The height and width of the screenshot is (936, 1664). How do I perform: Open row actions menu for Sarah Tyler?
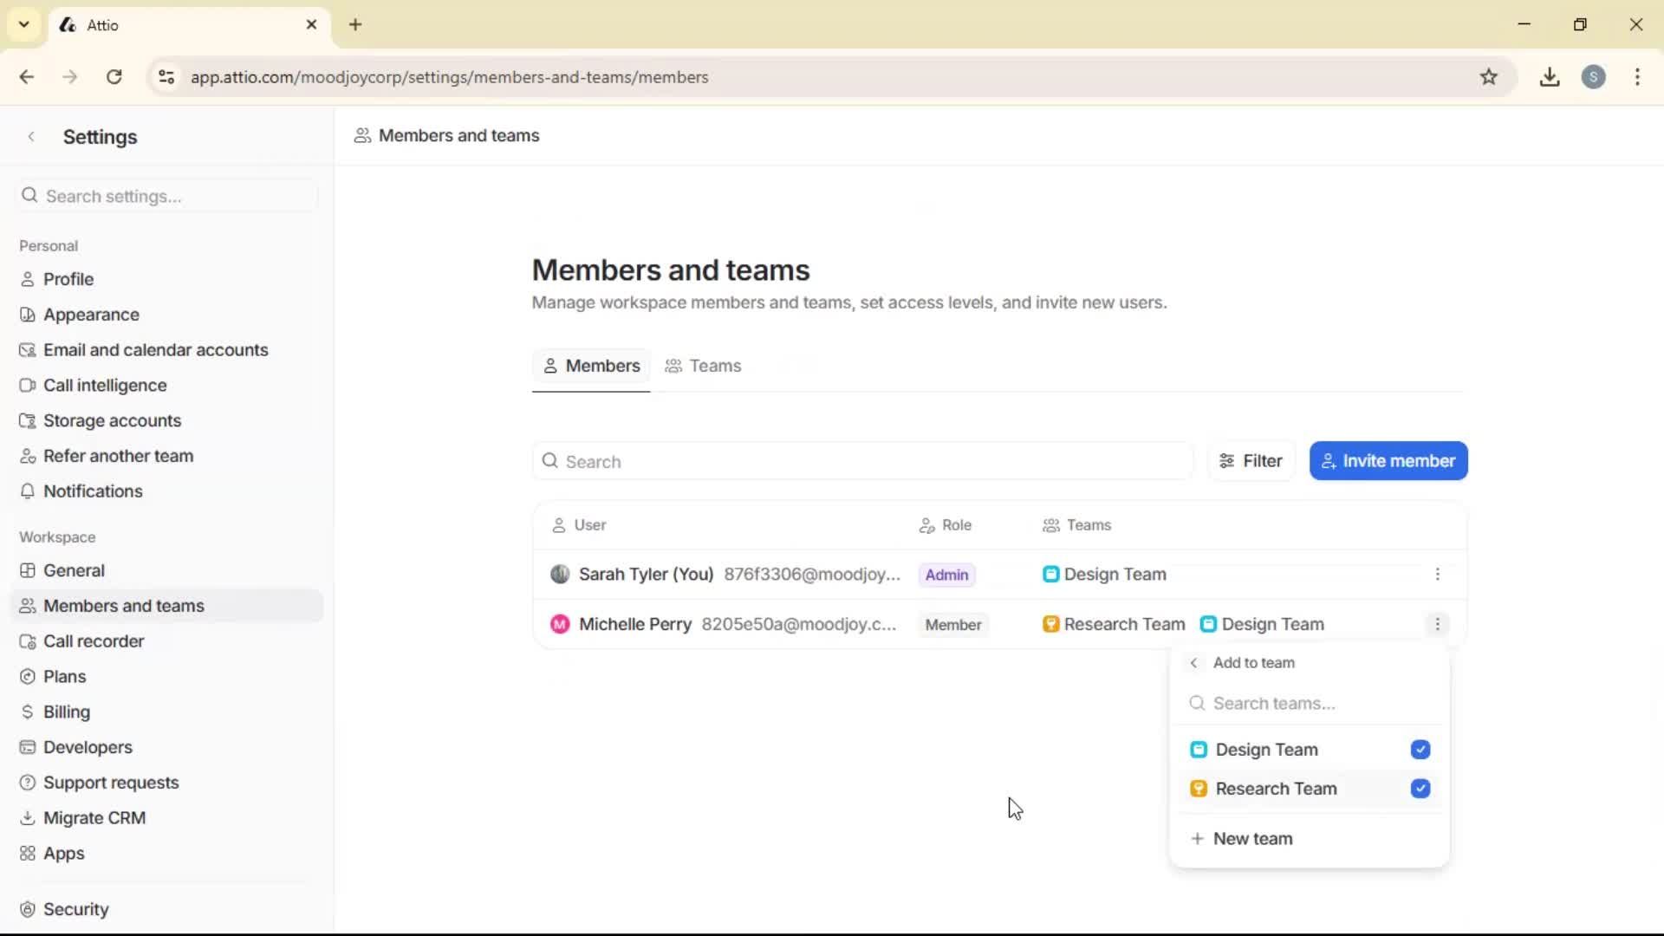1438,574
